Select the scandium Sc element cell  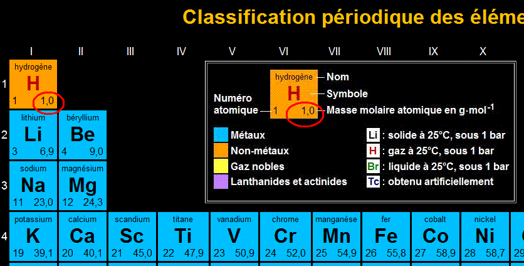[x=132, y=237]
